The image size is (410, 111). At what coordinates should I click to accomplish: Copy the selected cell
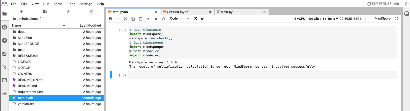click(x=133, y=19)
